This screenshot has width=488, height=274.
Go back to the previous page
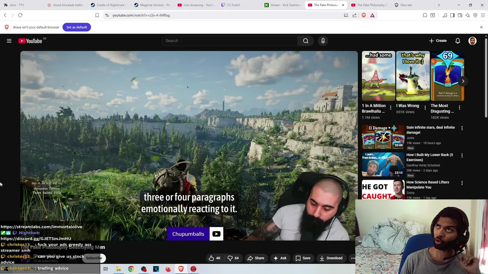5,15
